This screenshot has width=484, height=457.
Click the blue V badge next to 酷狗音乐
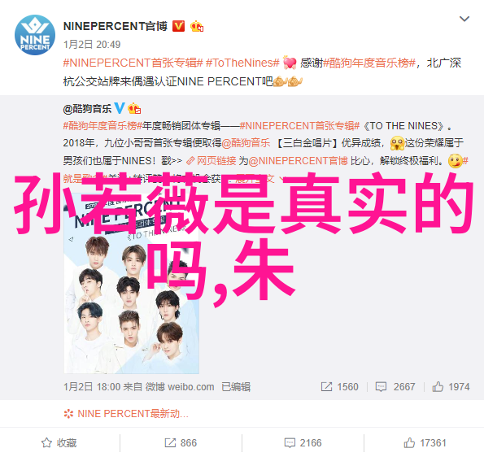(x=120, y=108)
